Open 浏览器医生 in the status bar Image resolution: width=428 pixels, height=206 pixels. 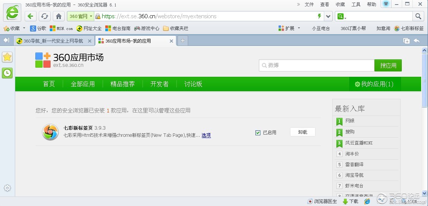pos(322,201)
